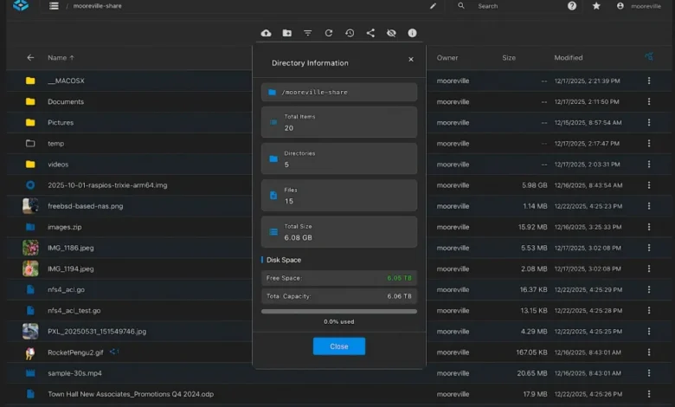Viewport: 675px width, 407px height.
Task: Open the Pictures folder
Action: click(61, 123)
